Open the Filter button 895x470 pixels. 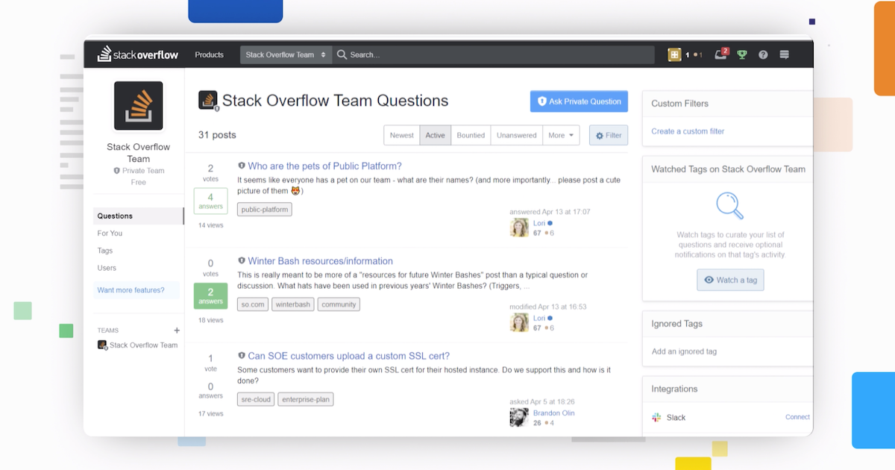(609, 135)
